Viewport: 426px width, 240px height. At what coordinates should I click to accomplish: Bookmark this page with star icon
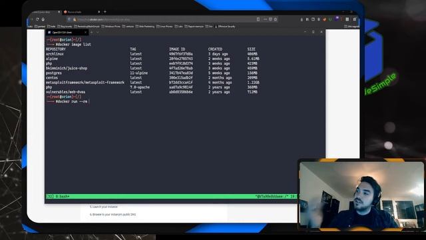click(275, 19)
